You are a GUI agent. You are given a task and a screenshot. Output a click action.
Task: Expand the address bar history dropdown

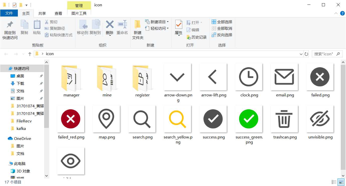pyautogui.click(x=301, y=54)
